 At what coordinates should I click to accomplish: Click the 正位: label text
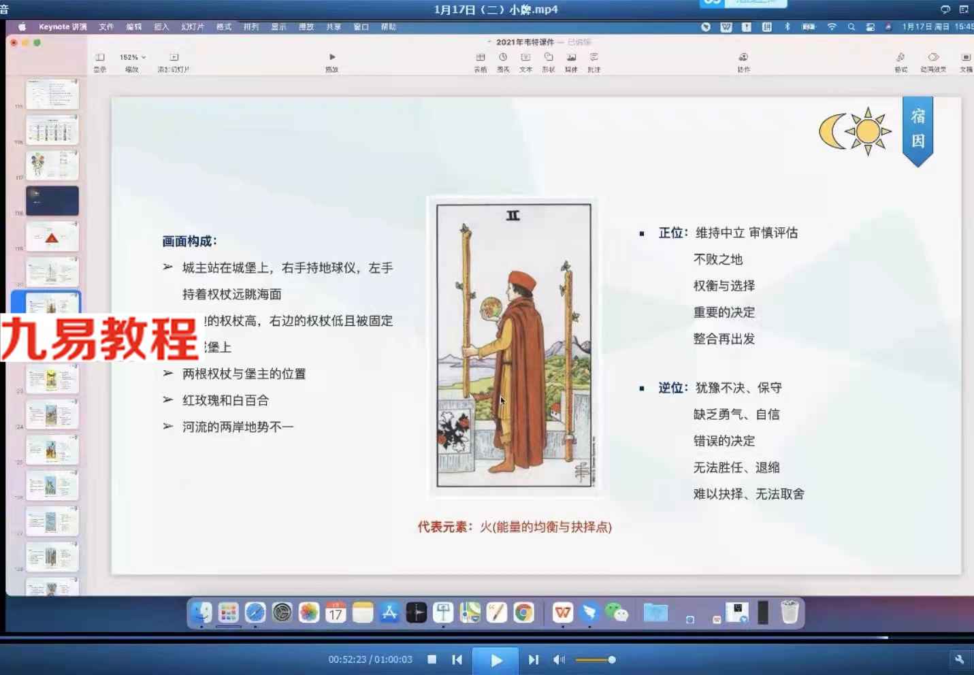pos(673,233)
